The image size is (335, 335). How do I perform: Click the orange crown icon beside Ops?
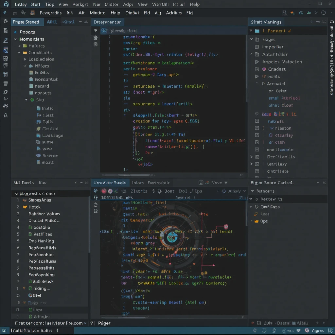(256, 221)
